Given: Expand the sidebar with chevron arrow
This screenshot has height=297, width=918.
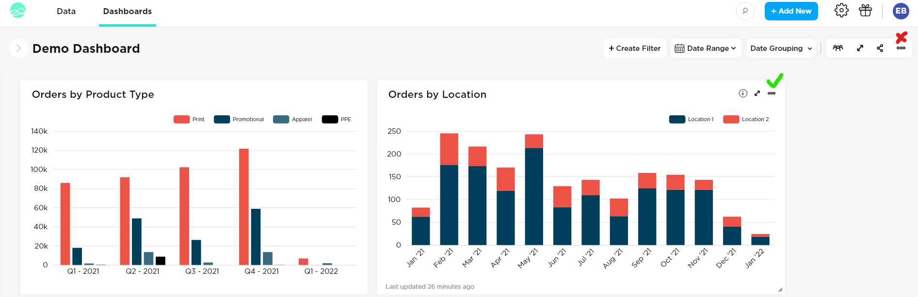Looking at the screenshot, I should 18,48.
